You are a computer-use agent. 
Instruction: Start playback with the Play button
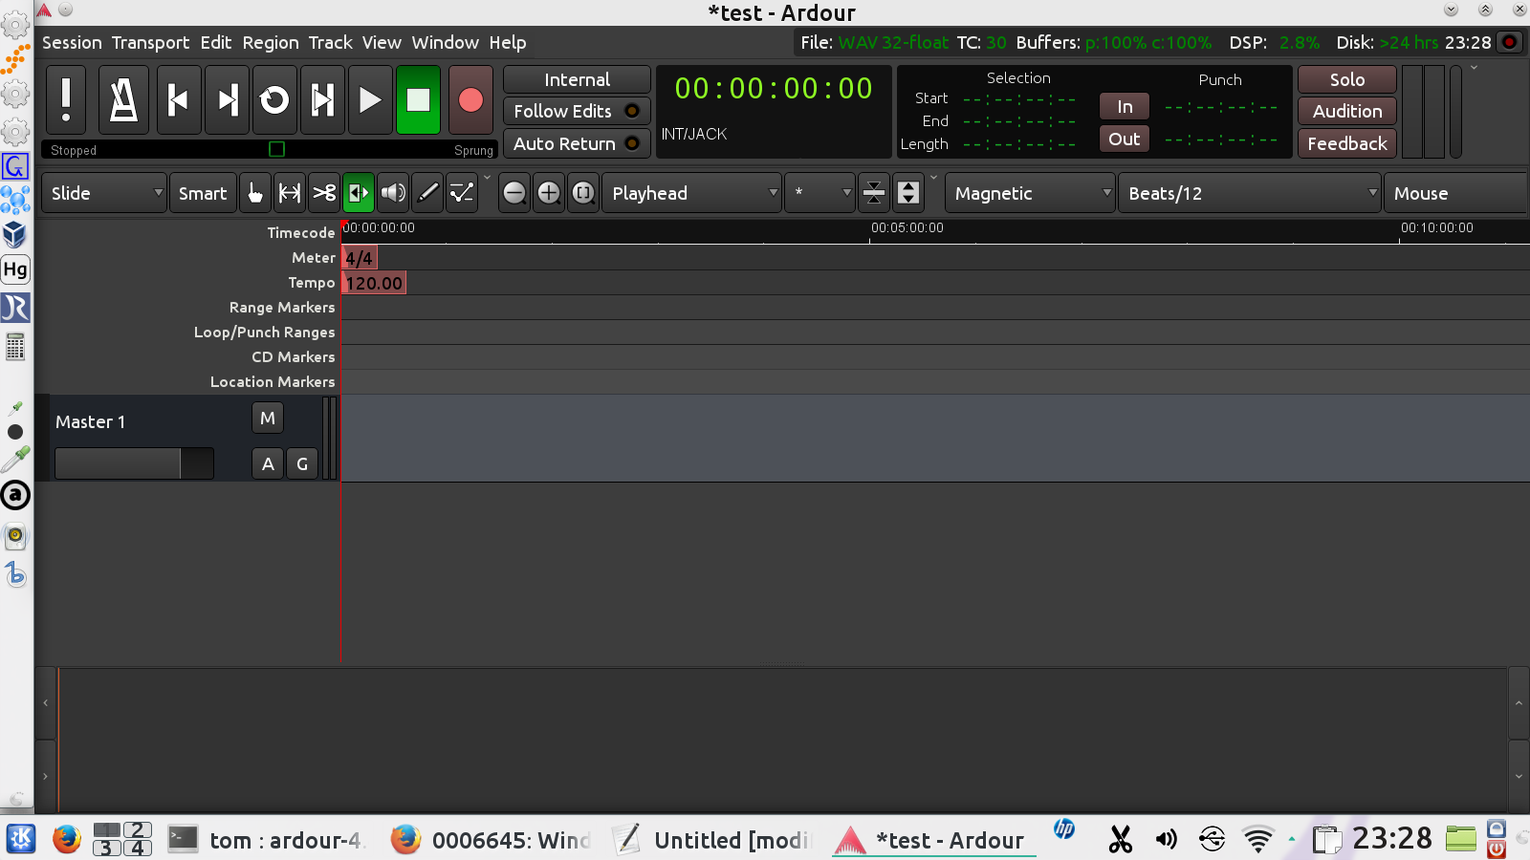(370, 99)
